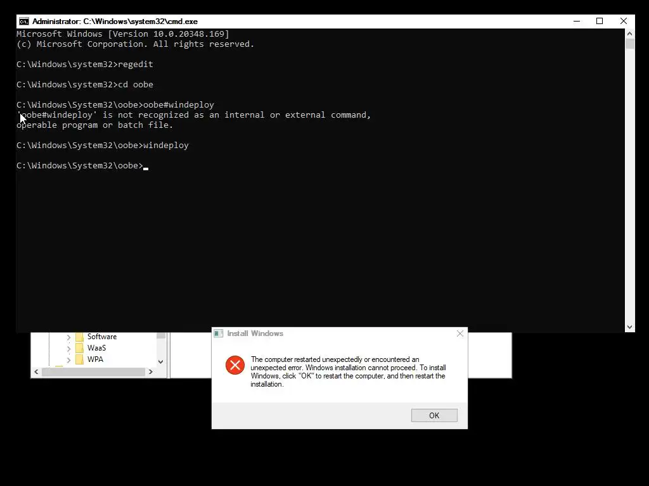Click the Install Windows dialog title text

click(255, 333)
